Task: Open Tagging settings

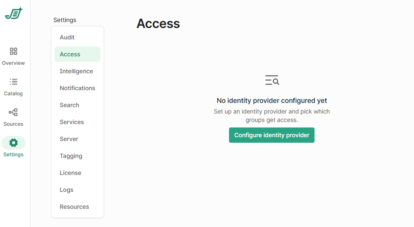Action: pyautogui.click(x=71, y=156)
